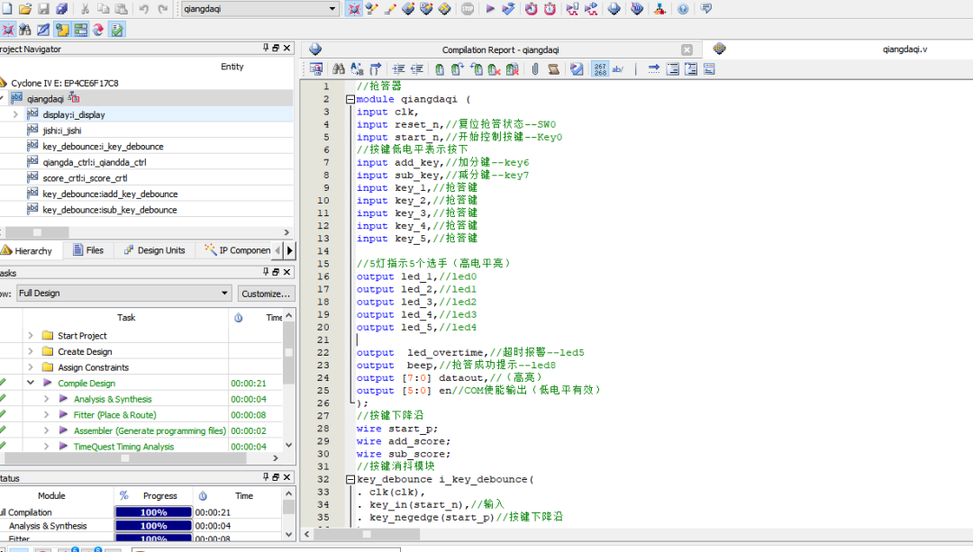Collapse the module qiangdaqi code fold box

pyautogui.click(x=350, y=99)
